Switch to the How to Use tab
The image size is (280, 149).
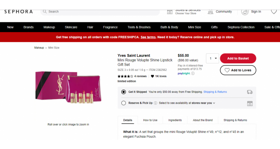pyautogui.click(x=150, y=120)
